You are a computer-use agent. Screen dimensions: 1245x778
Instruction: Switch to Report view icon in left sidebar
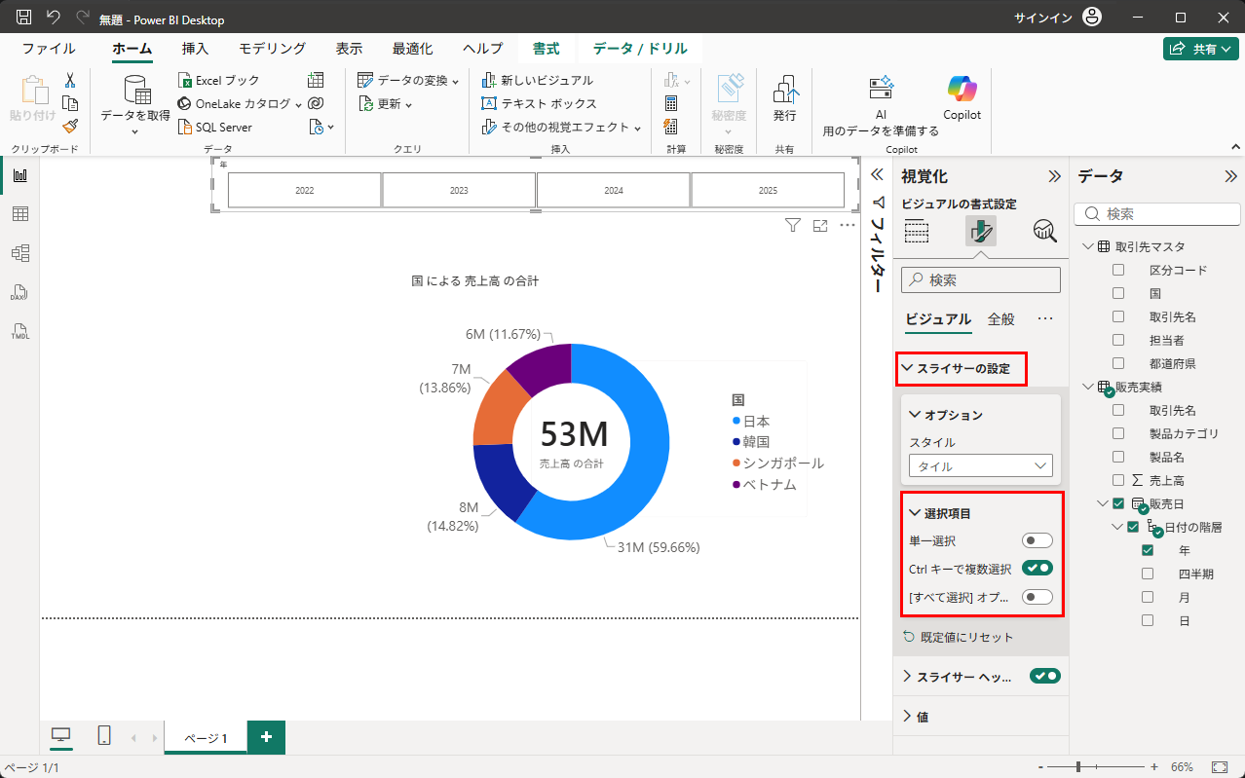(20, 175)
